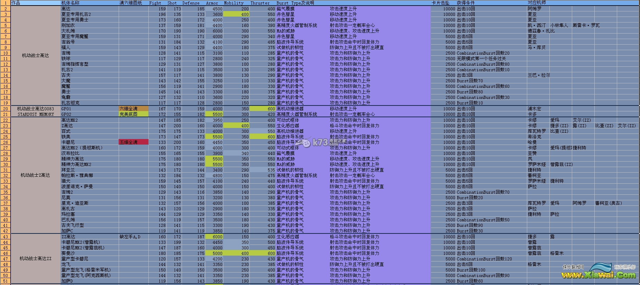Select the 作品 column header cell
This screenshot has height=285, width=640.
(36, 3)
